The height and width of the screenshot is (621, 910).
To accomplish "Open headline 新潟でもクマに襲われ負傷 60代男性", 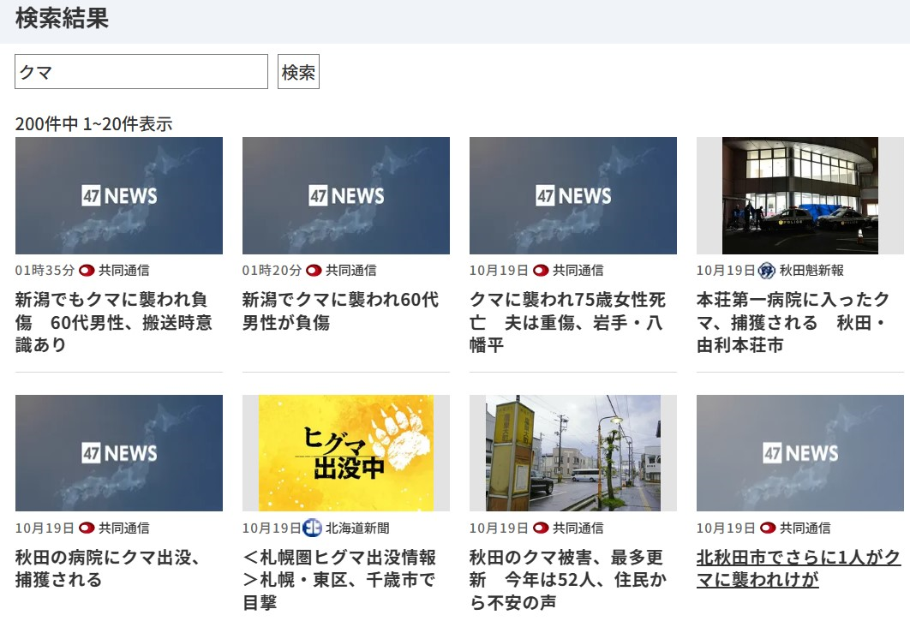I will click(114, 322).
